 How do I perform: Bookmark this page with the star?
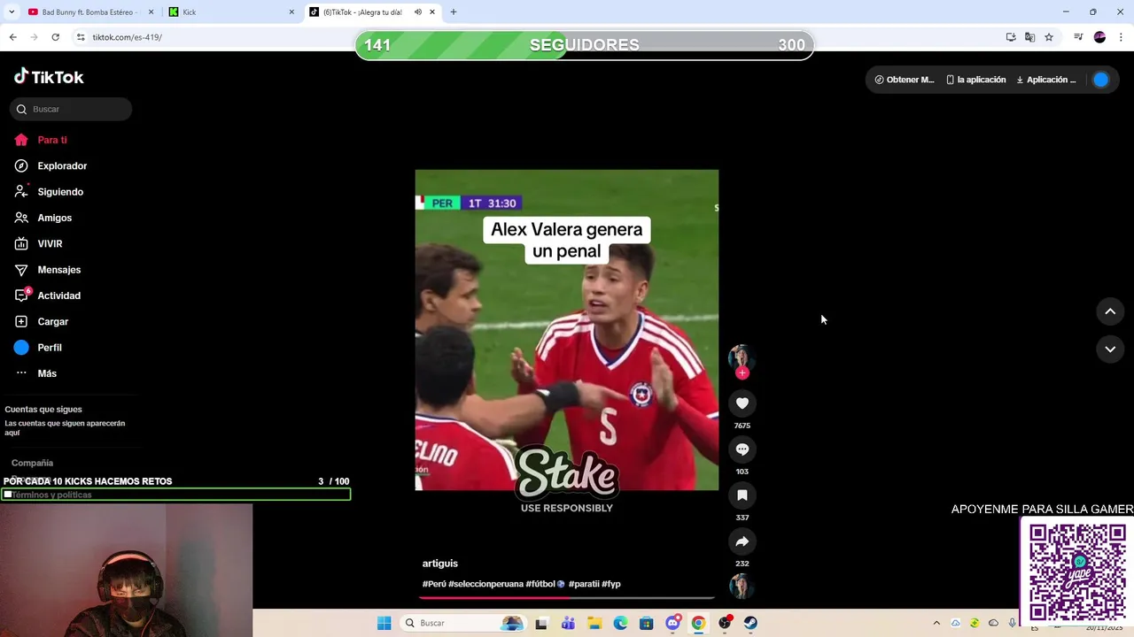pos(1049,37)
